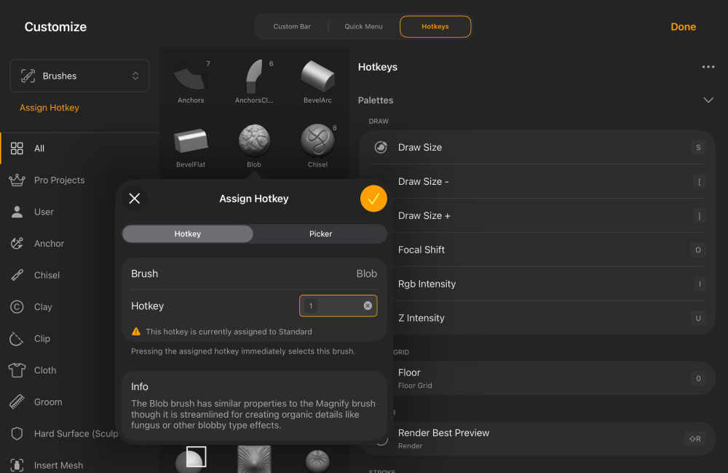Screen dimensions: 728x473
Task: Confirm hotkey assignment with orange checkmark
Action: pyautogui.click(x=373, y=198)
